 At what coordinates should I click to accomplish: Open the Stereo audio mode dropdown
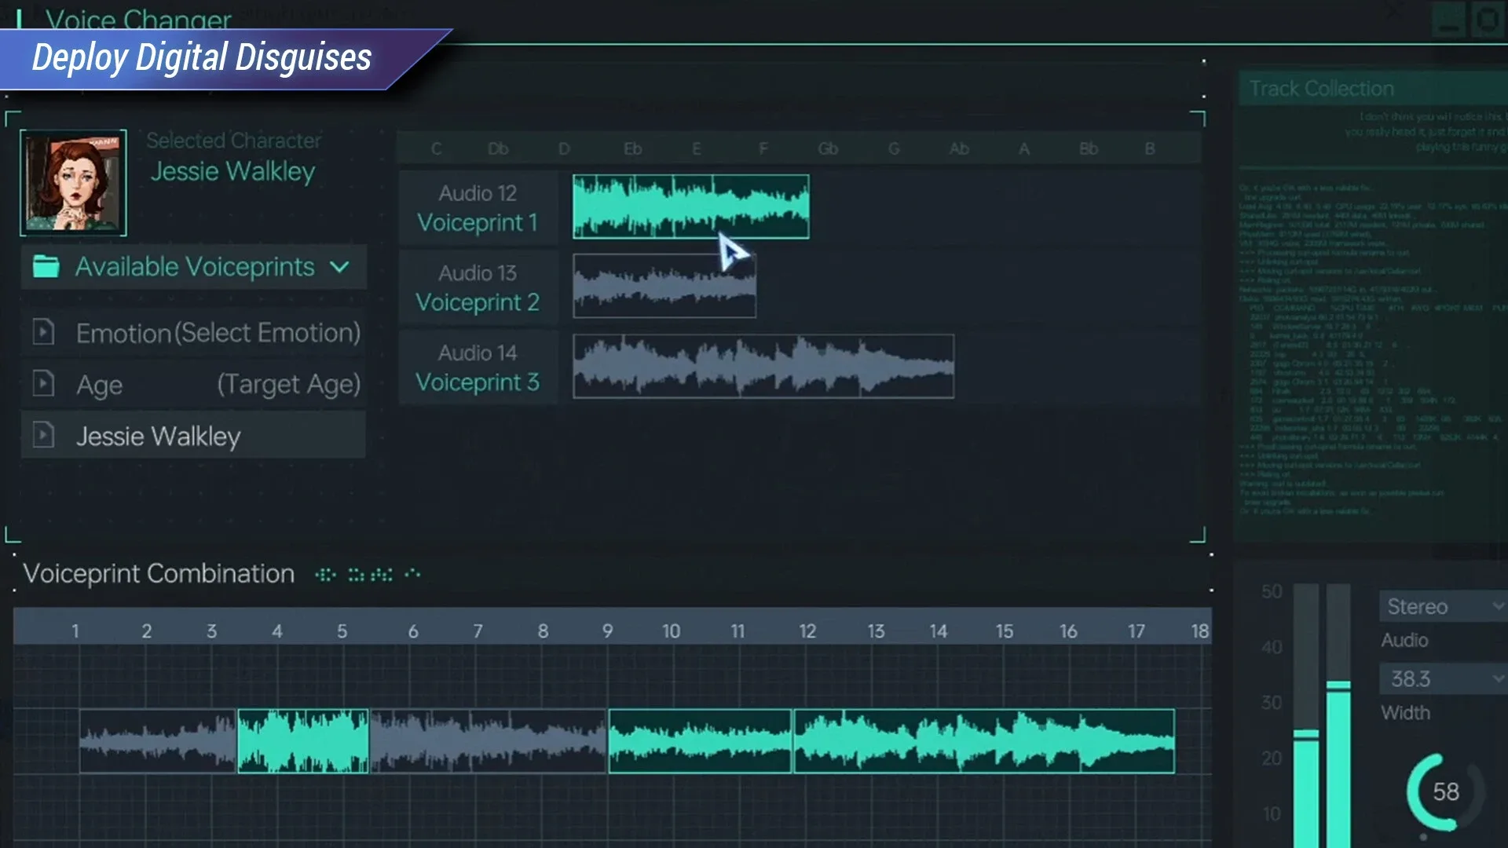click(x=1442, y=606)
